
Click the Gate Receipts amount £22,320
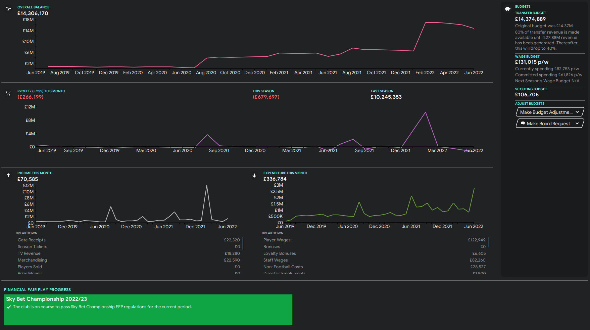(x=232, y=240)
